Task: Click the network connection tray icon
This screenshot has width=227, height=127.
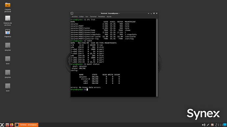Action: (x=208, y=125)
